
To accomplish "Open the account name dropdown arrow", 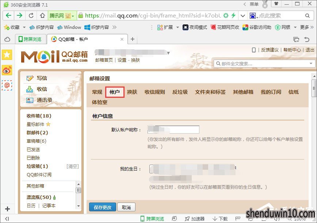I will (168, 53).
